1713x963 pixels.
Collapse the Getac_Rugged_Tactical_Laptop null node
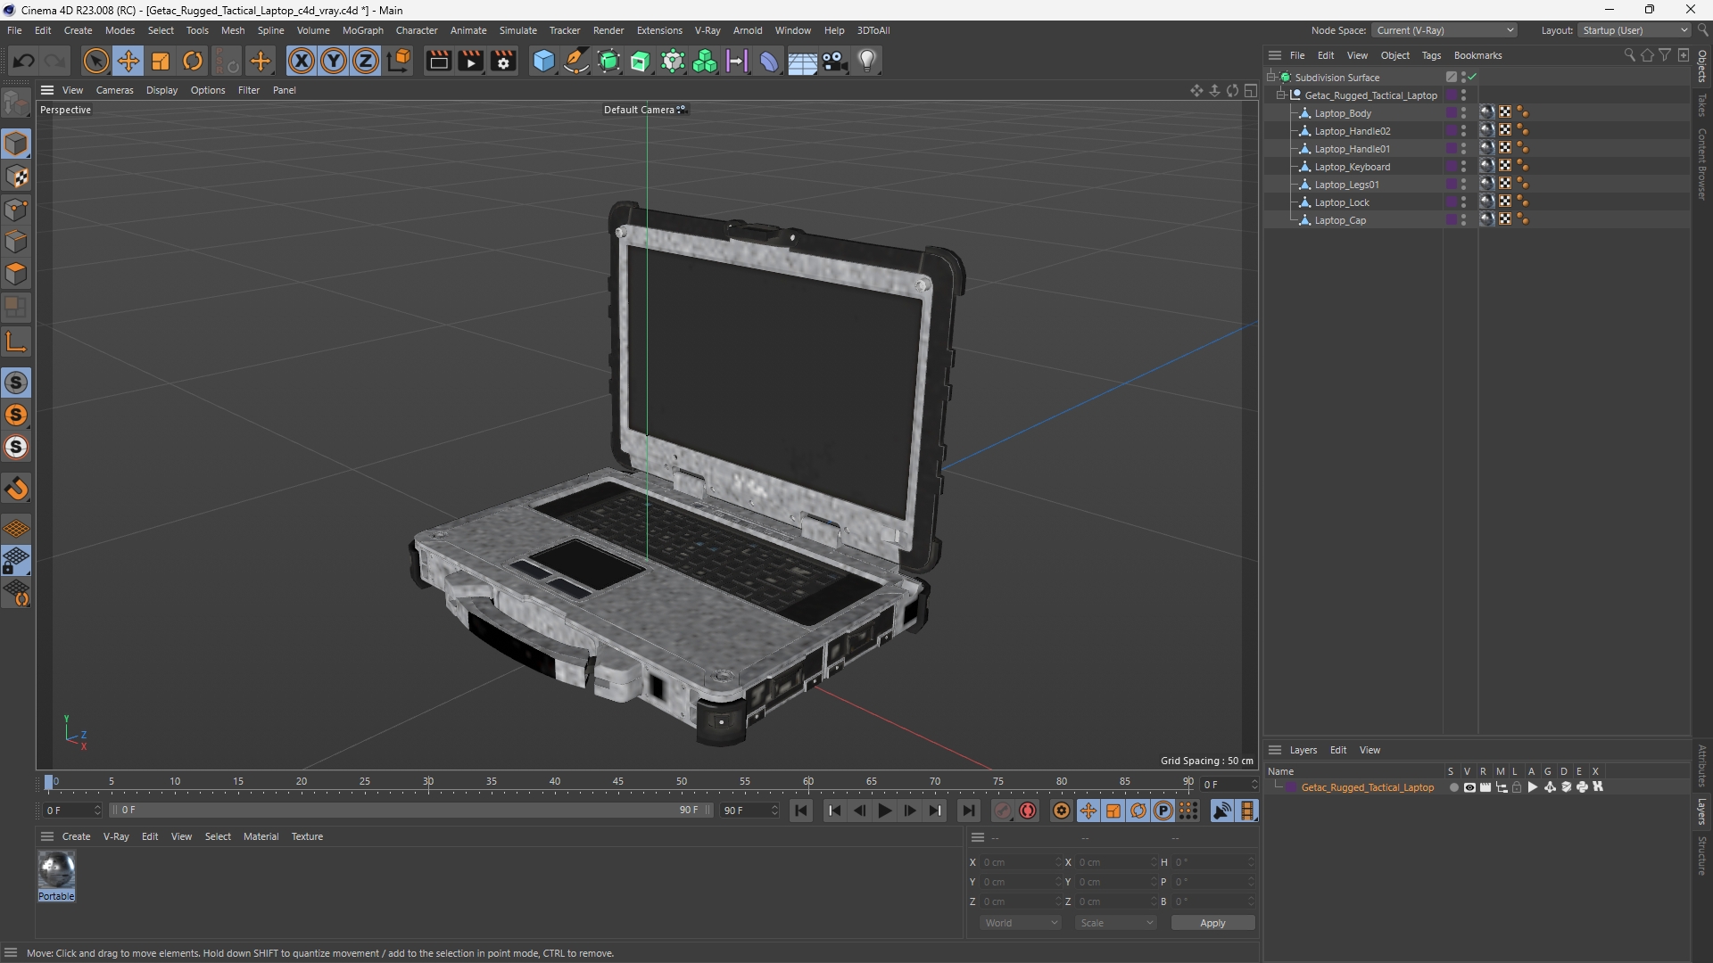coord(1281,95)
